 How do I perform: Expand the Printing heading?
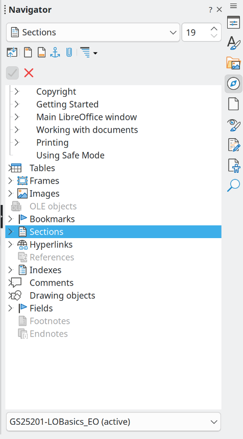17,142
